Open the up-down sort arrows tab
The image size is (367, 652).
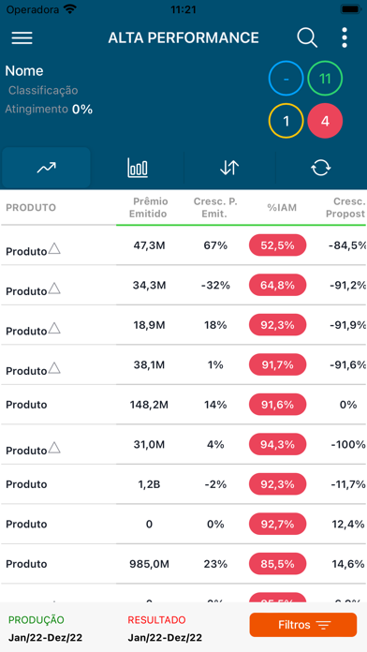coord(229,168)
